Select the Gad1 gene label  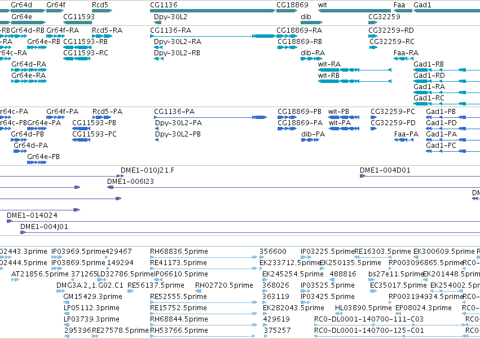pos(422,5)
